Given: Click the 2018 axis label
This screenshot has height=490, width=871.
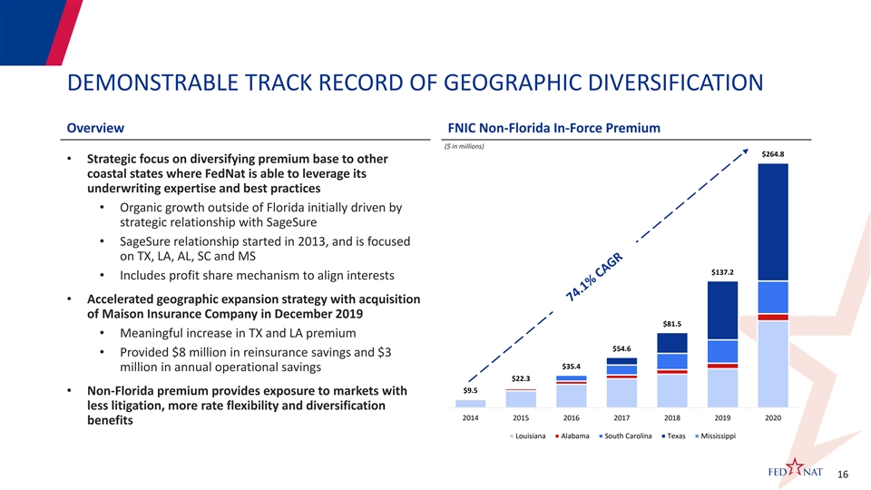Looking at the screenshot, I should tap(672, 417).
